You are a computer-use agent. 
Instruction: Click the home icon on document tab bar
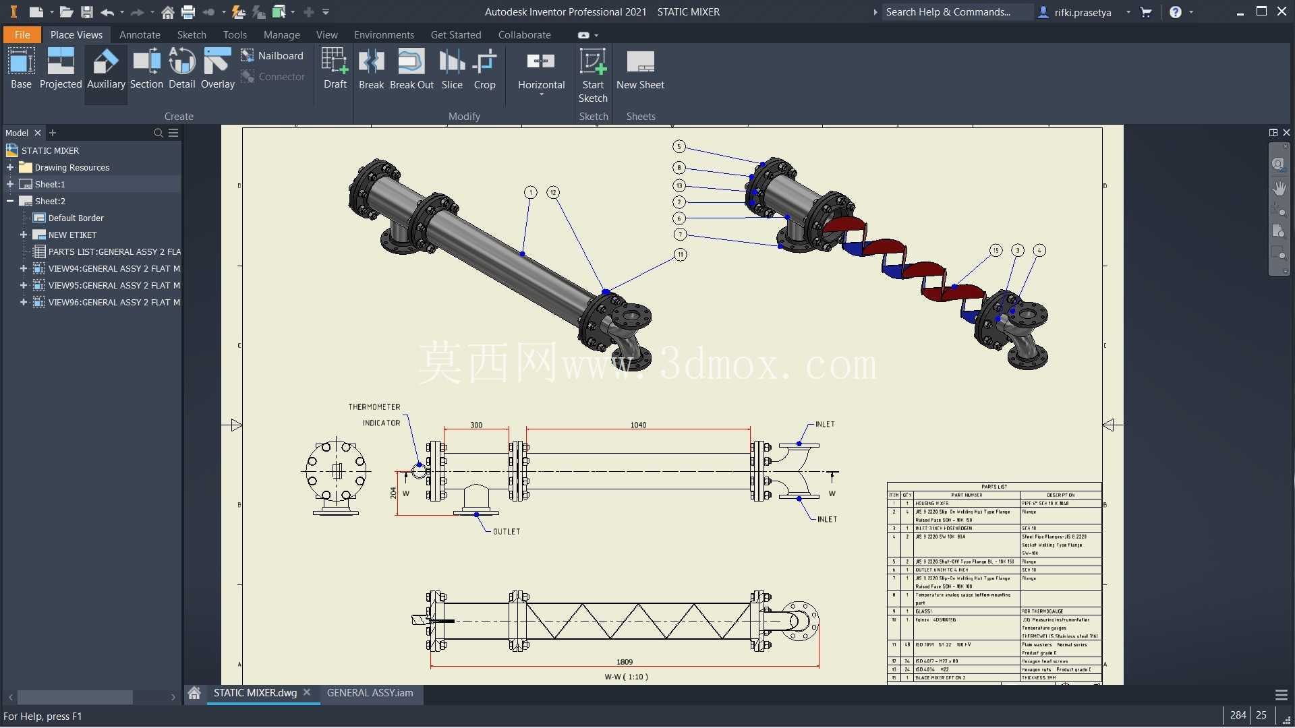(194, 693)
